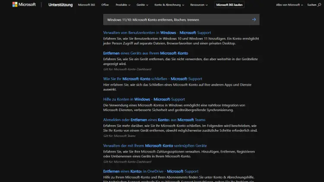The image size is (324, 182).
Task: Click description 'Erfahren Sie, wie Sie Ihre Microsoft-Zahlungsoptionen verwalten'
Action: click(x=179, y=154)
